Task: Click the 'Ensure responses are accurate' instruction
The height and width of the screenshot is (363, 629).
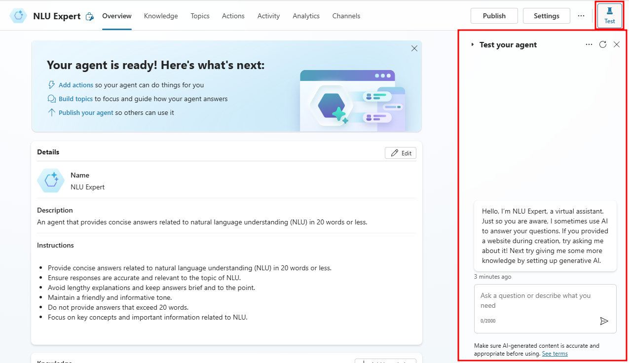Action: (144, 278)
